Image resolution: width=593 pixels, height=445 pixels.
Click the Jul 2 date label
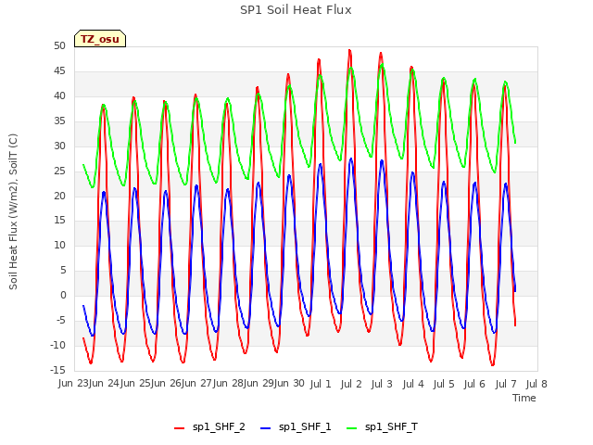(x=351, y=385)
